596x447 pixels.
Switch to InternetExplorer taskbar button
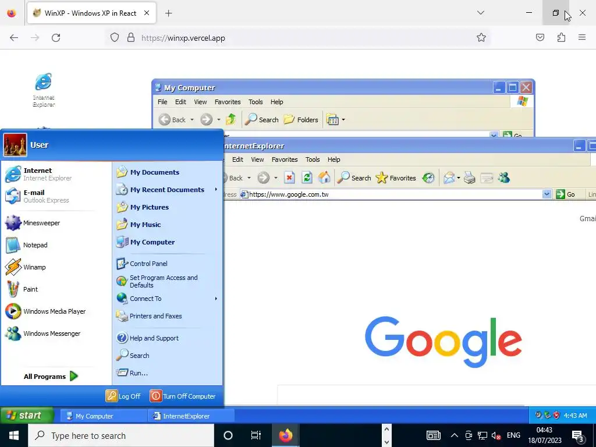[x=191, y=416]
